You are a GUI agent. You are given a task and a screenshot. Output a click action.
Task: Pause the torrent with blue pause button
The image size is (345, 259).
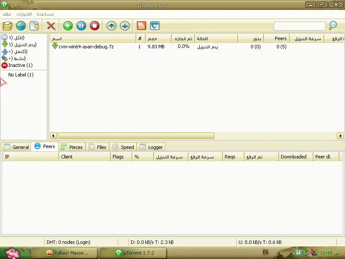(x=81, y=26)
